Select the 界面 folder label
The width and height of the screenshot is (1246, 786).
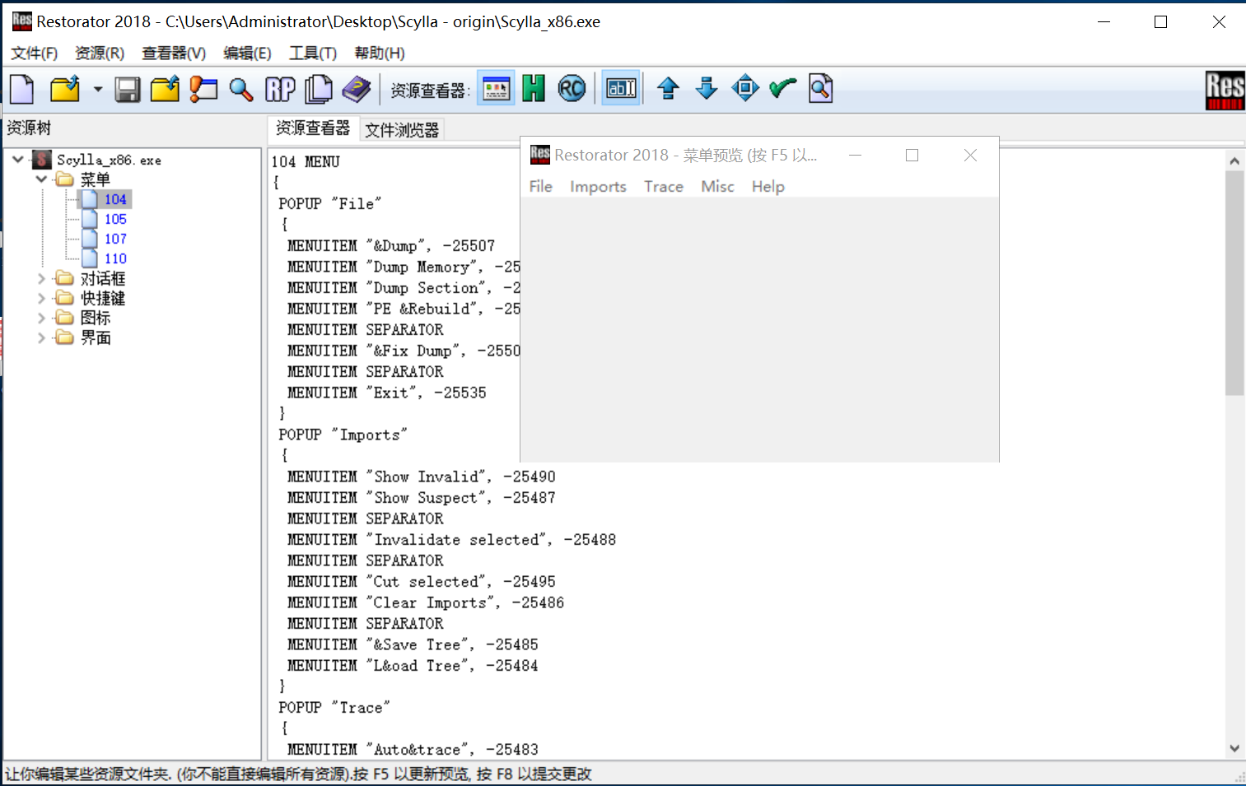pos(96,337)
